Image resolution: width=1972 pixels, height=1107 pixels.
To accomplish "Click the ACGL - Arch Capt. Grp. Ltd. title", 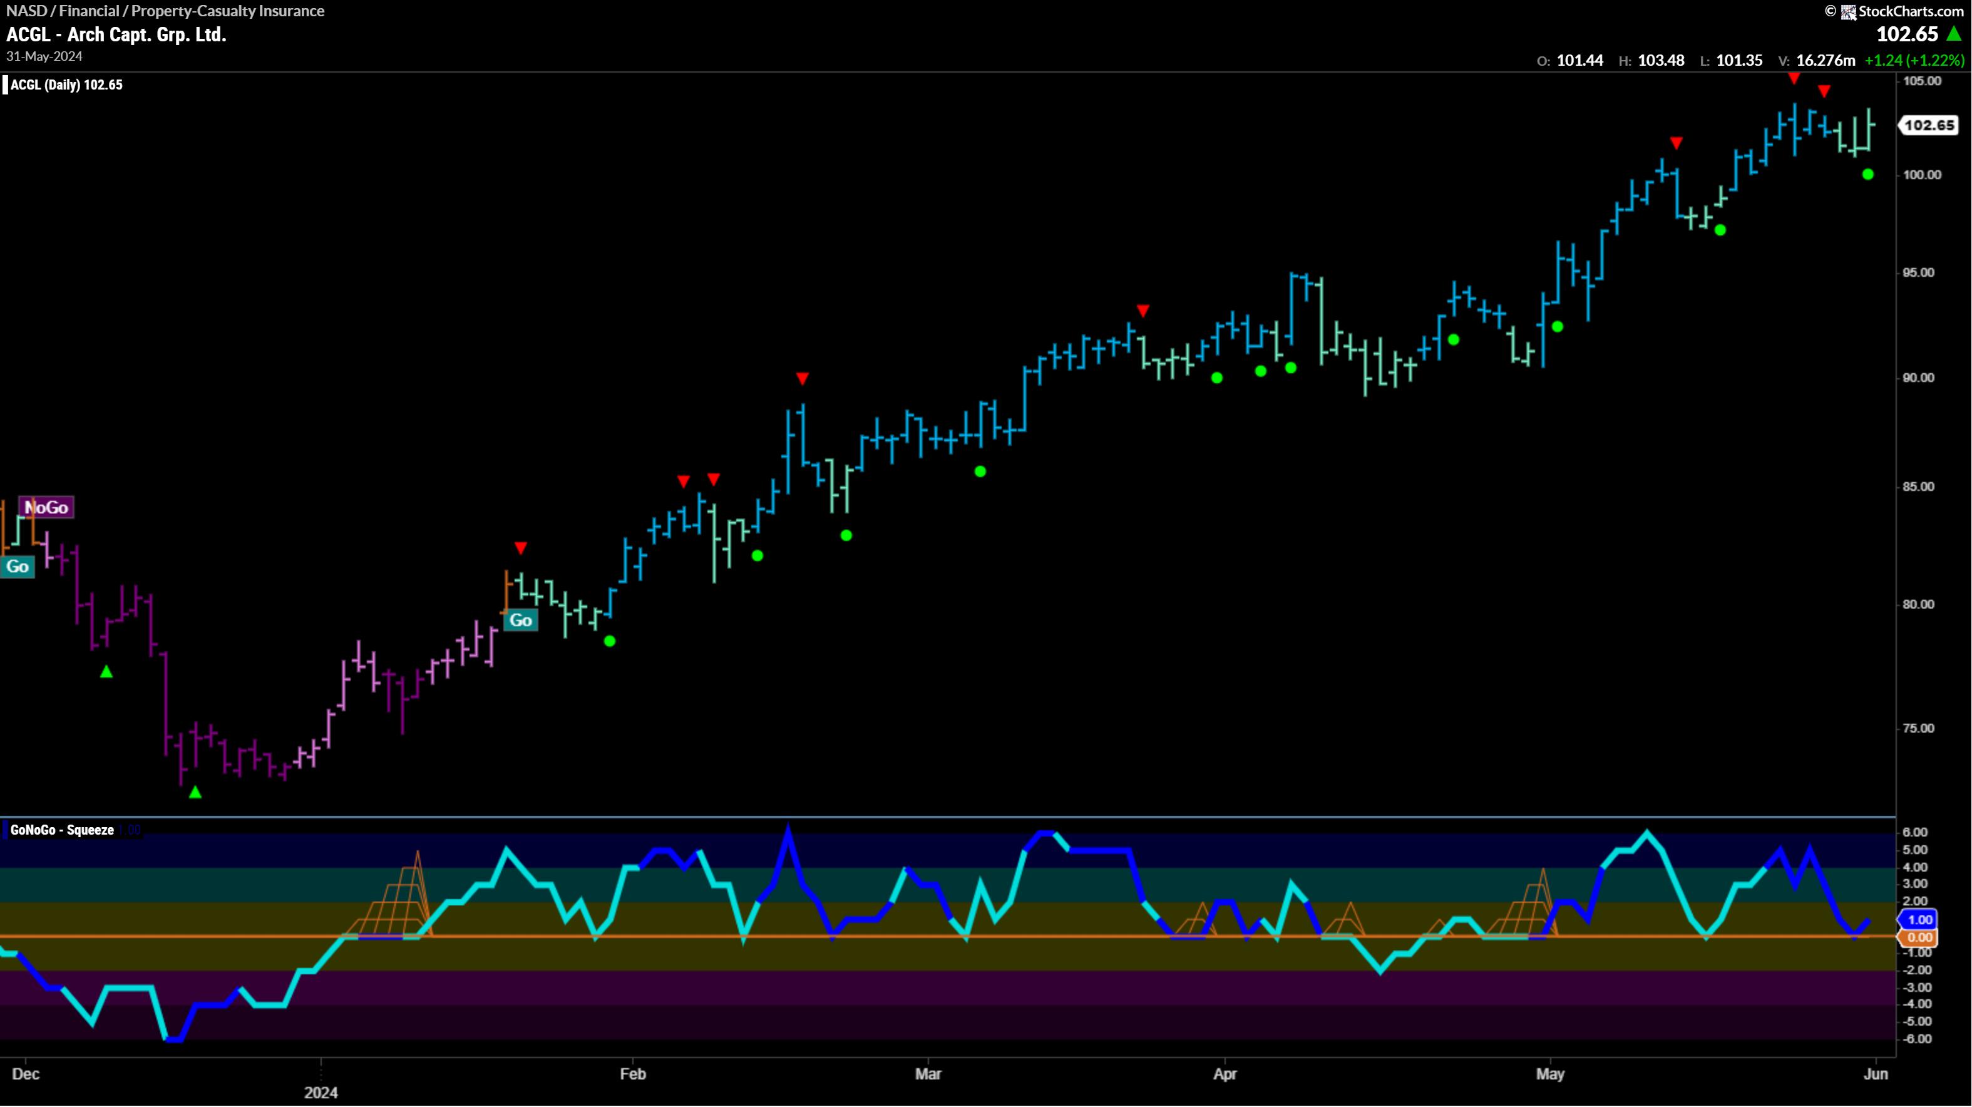I will tap(116, 34).
